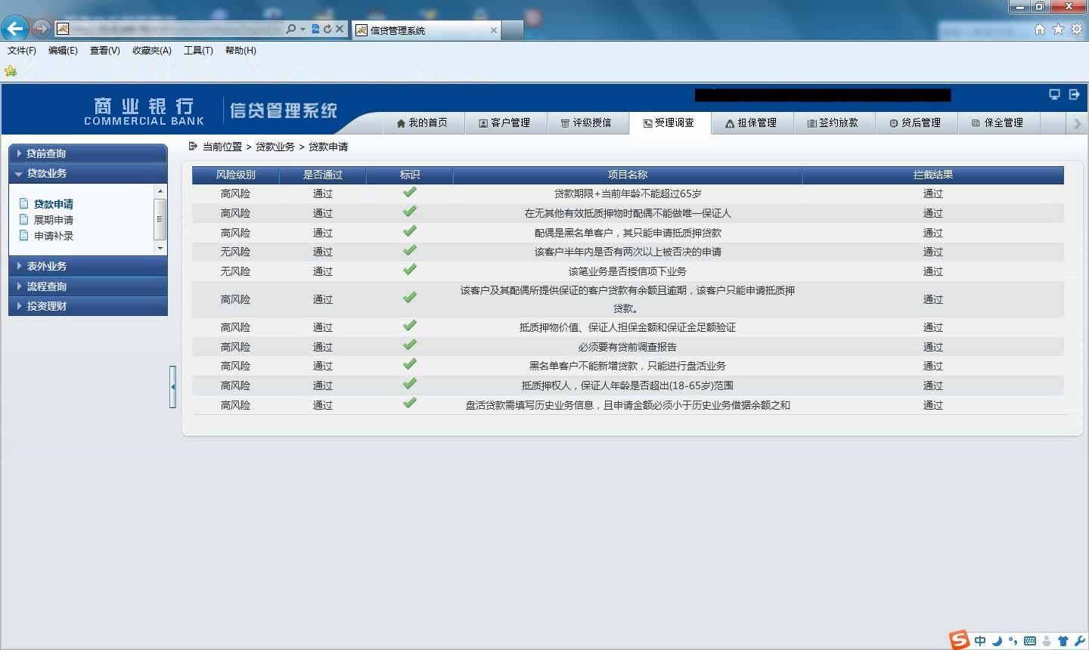The width and height of the screenshot is (1089, 650).
Task: Switch to 贷后管理 tab
Action: (916, 122)
